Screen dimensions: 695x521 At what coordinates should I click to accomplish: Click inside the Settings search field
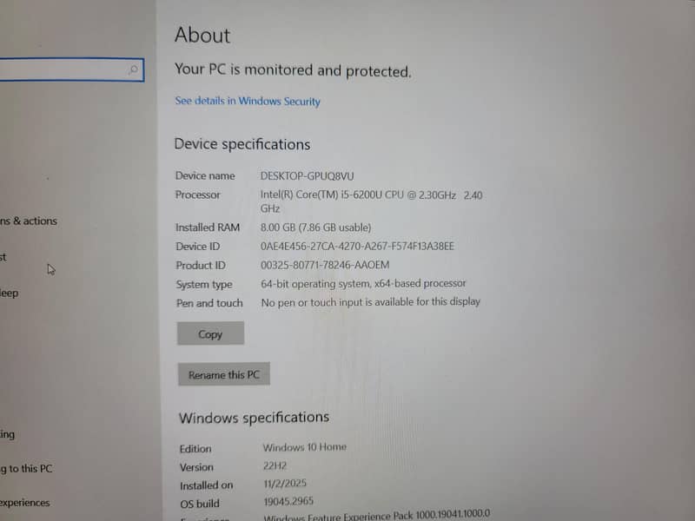pos(61,69)
